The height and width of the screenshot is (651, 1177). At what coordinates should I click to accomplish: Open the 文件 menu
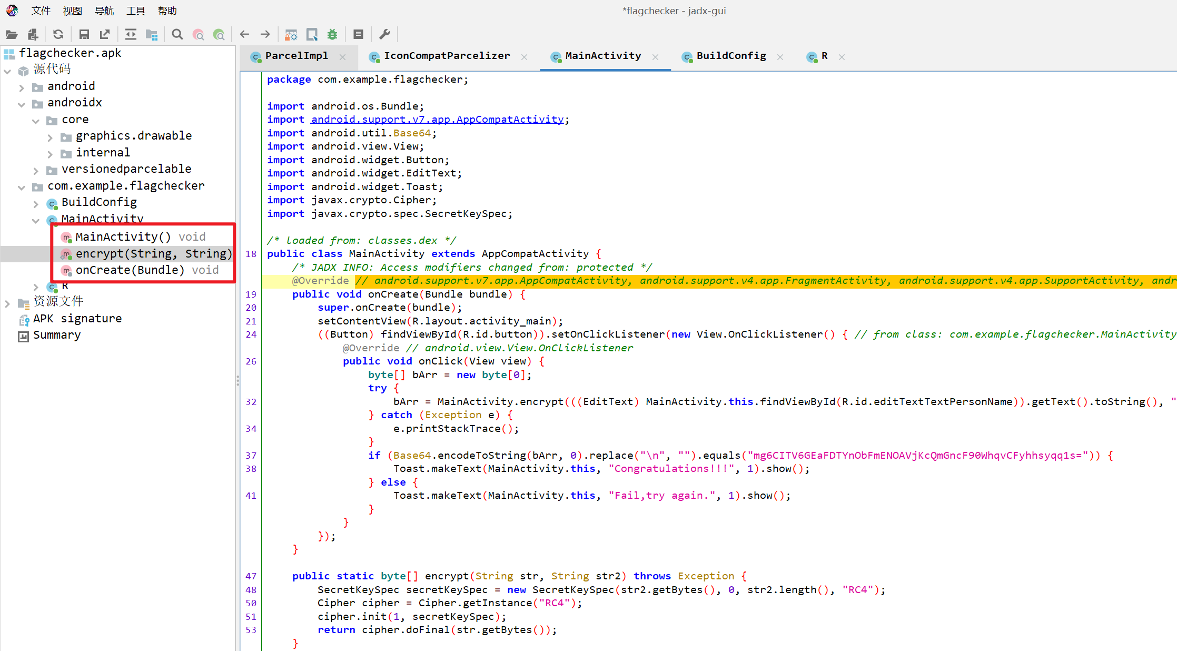(41, 11)
